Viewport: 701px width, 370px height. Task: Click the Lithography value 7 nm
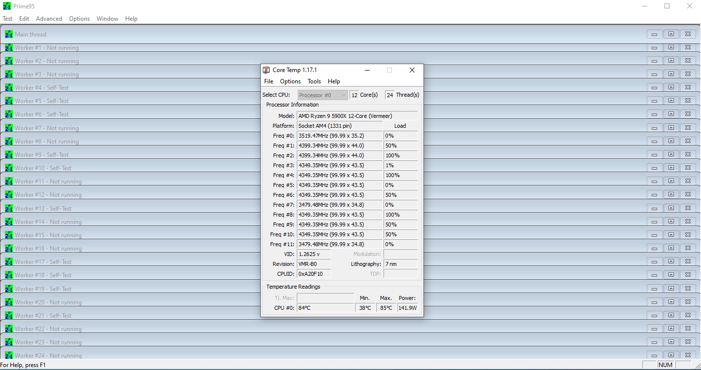[x=400, y=264]
